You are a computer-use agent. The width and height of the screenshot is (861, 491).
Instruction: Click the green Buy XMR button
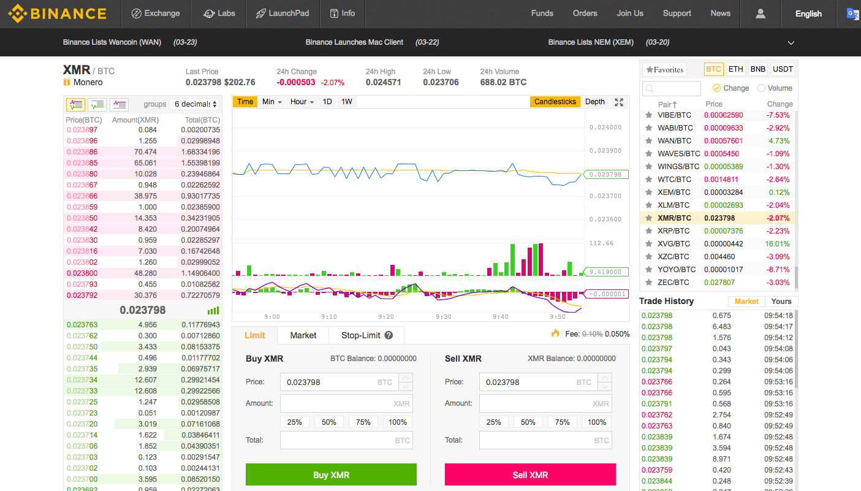click(x=331, y=474)
